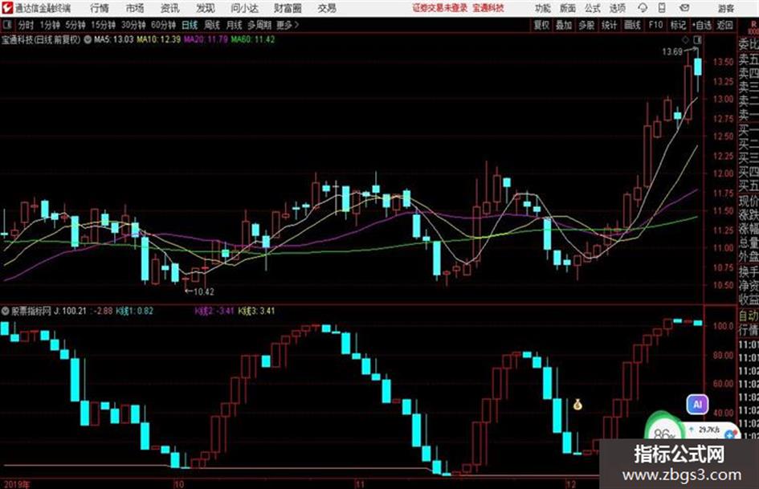Open the 交易 menu
Viewport: 759px width, 489px height.
[x=327, y=8]
